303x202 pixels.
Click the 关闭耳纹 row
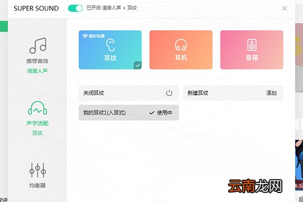pos(128,93)
